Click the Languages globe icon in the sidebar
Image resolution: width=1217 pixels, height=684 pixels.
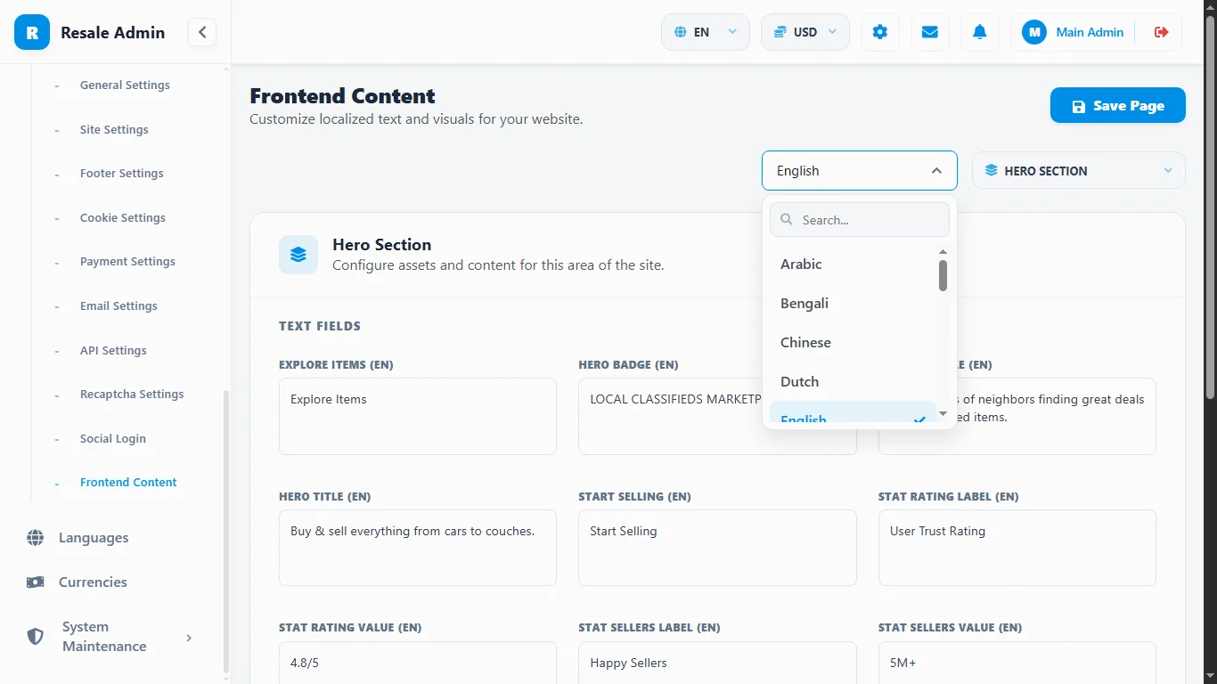point(36,538)
